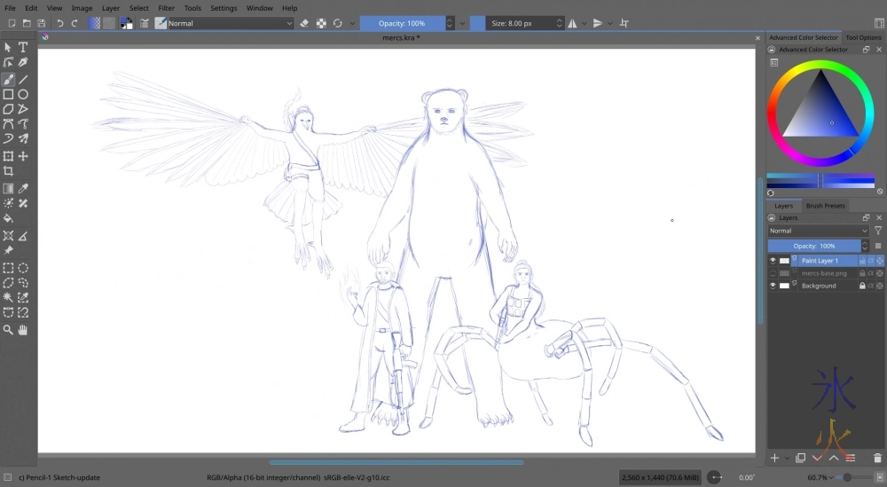887x487 pixels.
Task: Open the Filter menu
Action: [x=166, y=8]
